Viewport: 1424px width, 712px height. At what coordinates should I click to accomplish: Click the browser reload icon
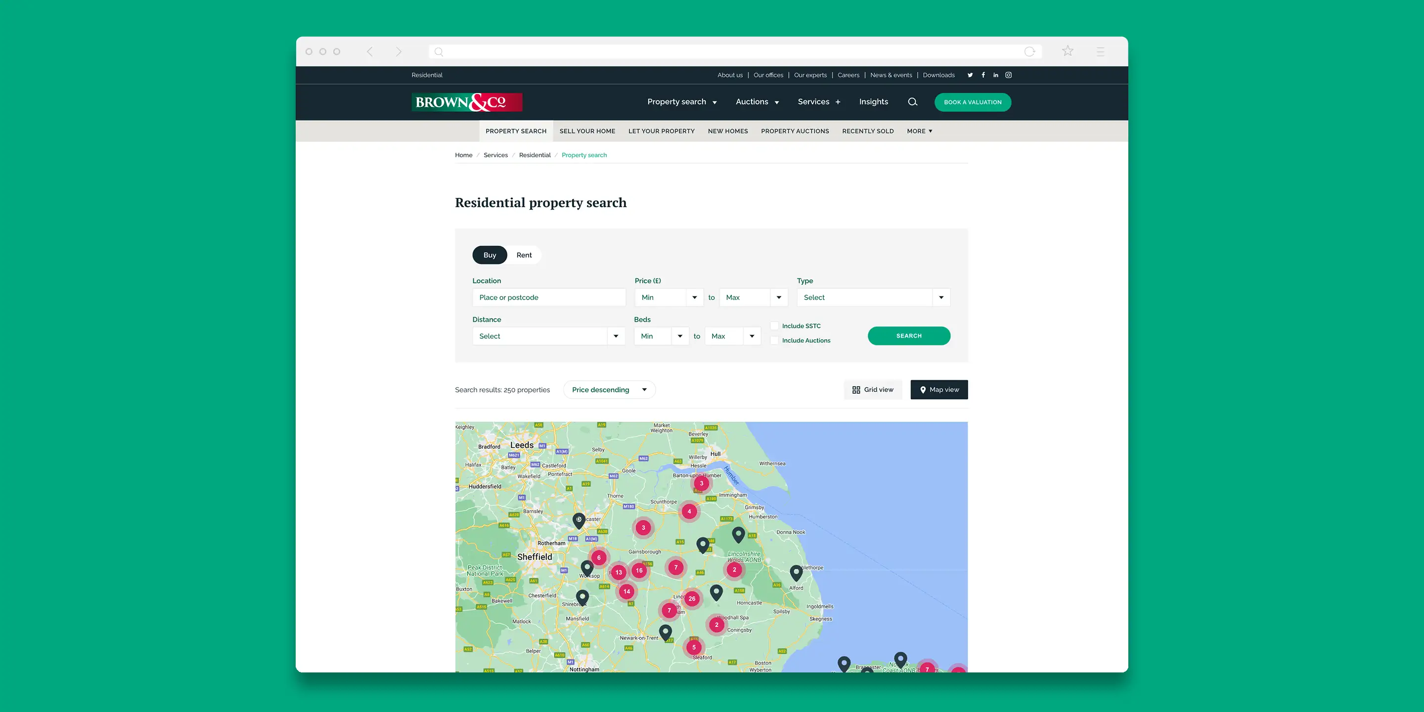point(1029,51)
